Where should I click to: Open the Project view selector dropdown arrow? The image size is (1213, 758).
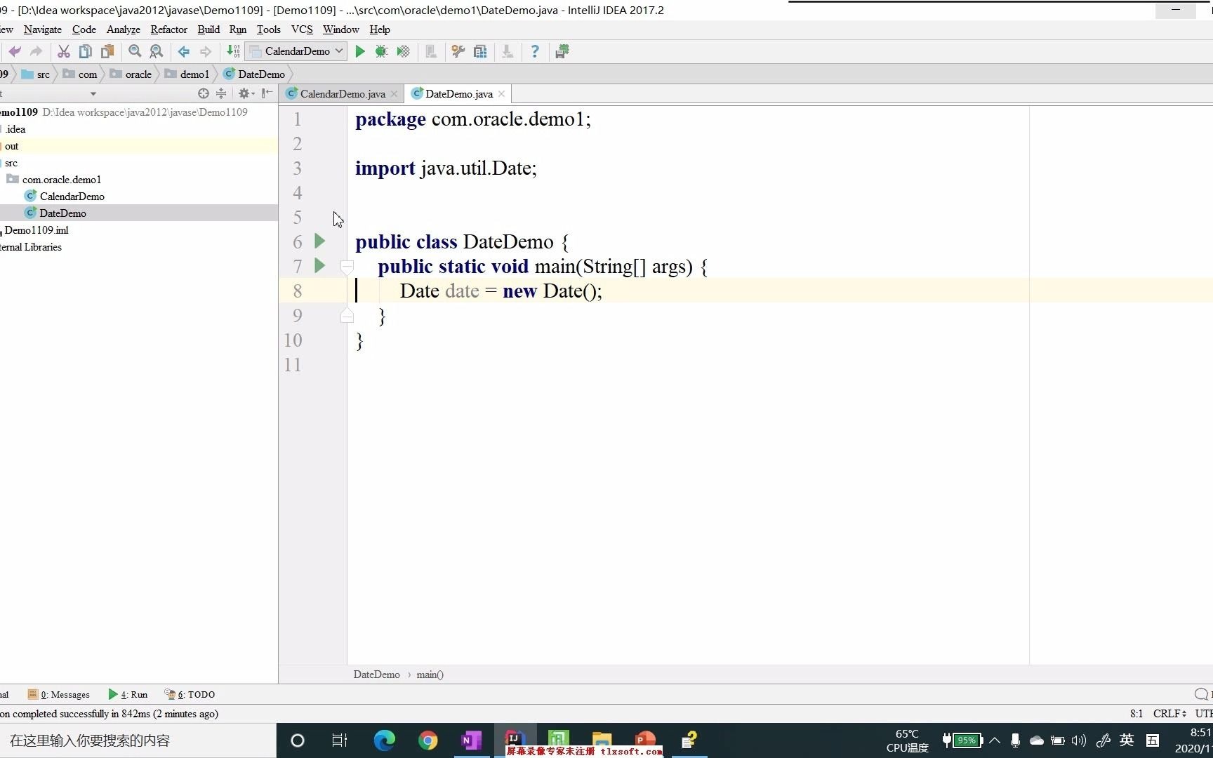[93, 94]
